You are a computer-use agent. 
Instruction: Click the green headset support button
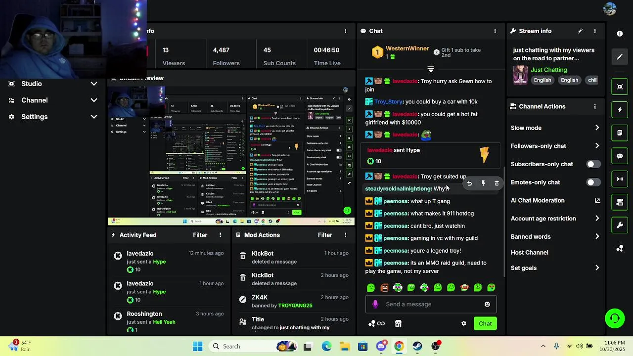[615, 318]
